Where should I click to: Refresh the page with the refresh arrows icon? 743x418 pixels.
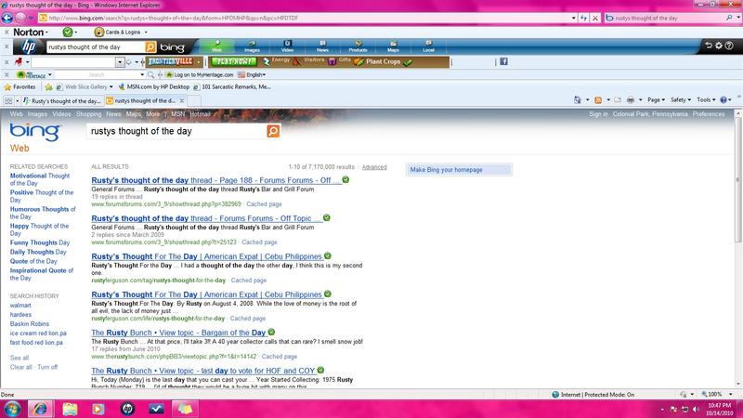pyautogui.click(x=584, y=18)
